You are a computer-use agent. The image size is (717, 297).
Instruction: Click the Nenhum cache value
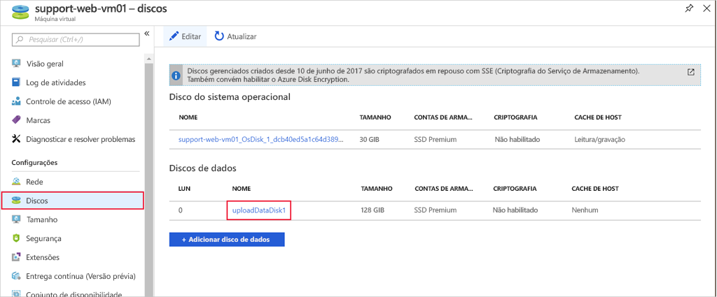tap(585, 210)
